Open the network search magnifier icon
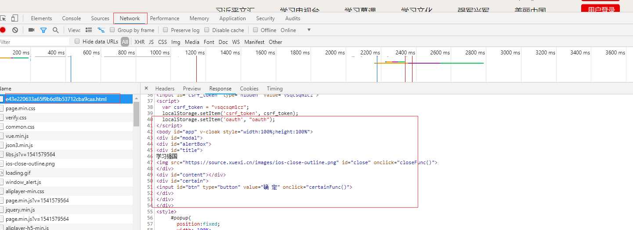633x230 pixels. coord(55,30)
